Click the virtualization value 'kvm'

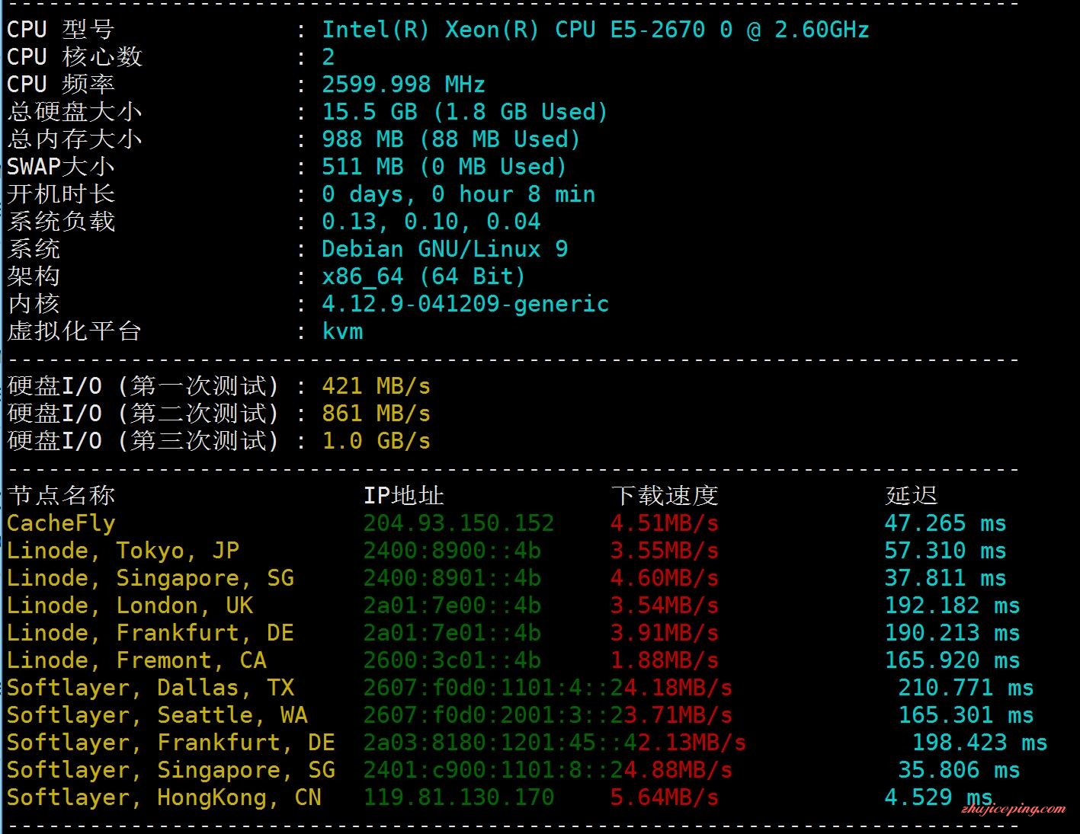click(x=342, y=331)
